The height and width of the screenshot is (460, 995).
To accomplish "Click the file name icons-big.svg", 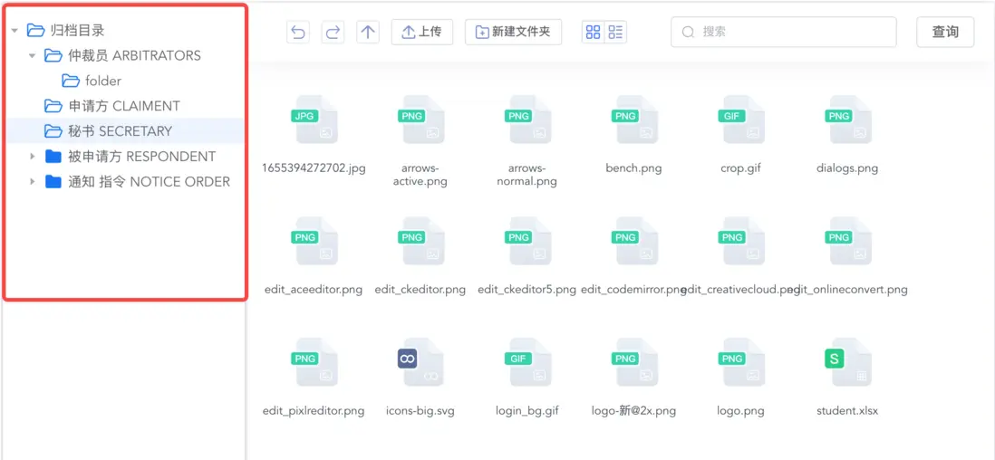I will point(420,410).
